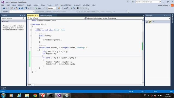The height and width of the screenshot is (98, 174).
Task: Click the Visual Studio logo icon
Action: 3,2
